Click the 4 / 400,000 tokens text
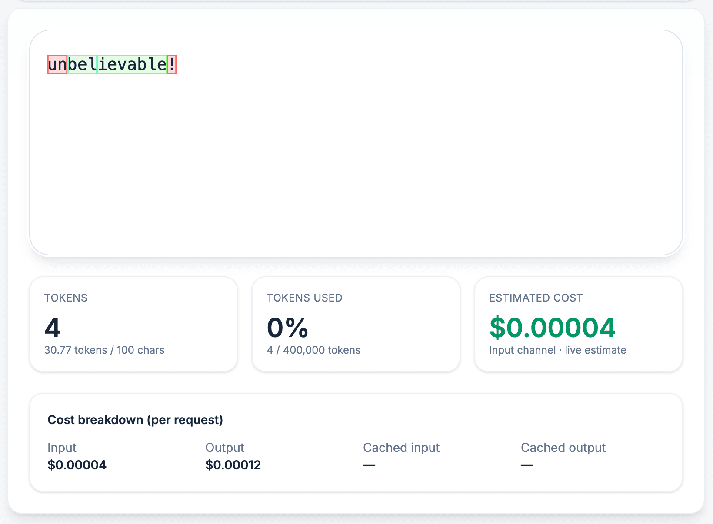Image resolution: width=713 pixels, height=524 pixels. (313, 350)
